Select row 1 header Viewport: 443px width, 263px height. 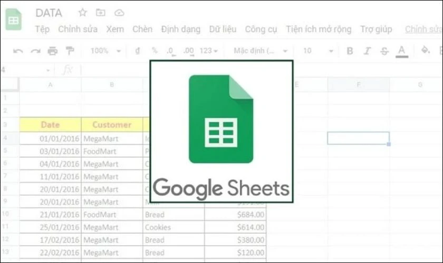(9, 98)
